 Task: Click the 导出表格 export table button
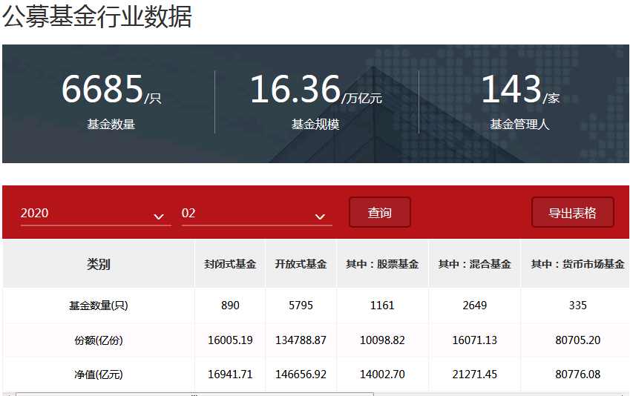coord(572,213)
